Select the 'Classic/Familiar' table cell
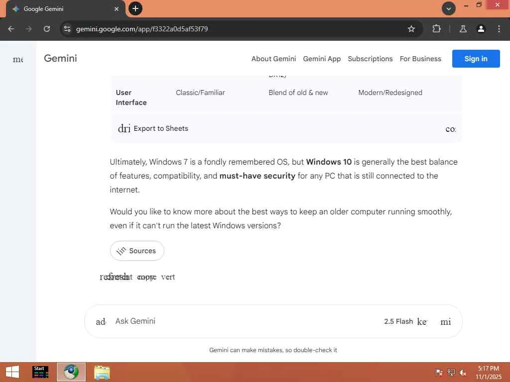 (x=200, y=93)
